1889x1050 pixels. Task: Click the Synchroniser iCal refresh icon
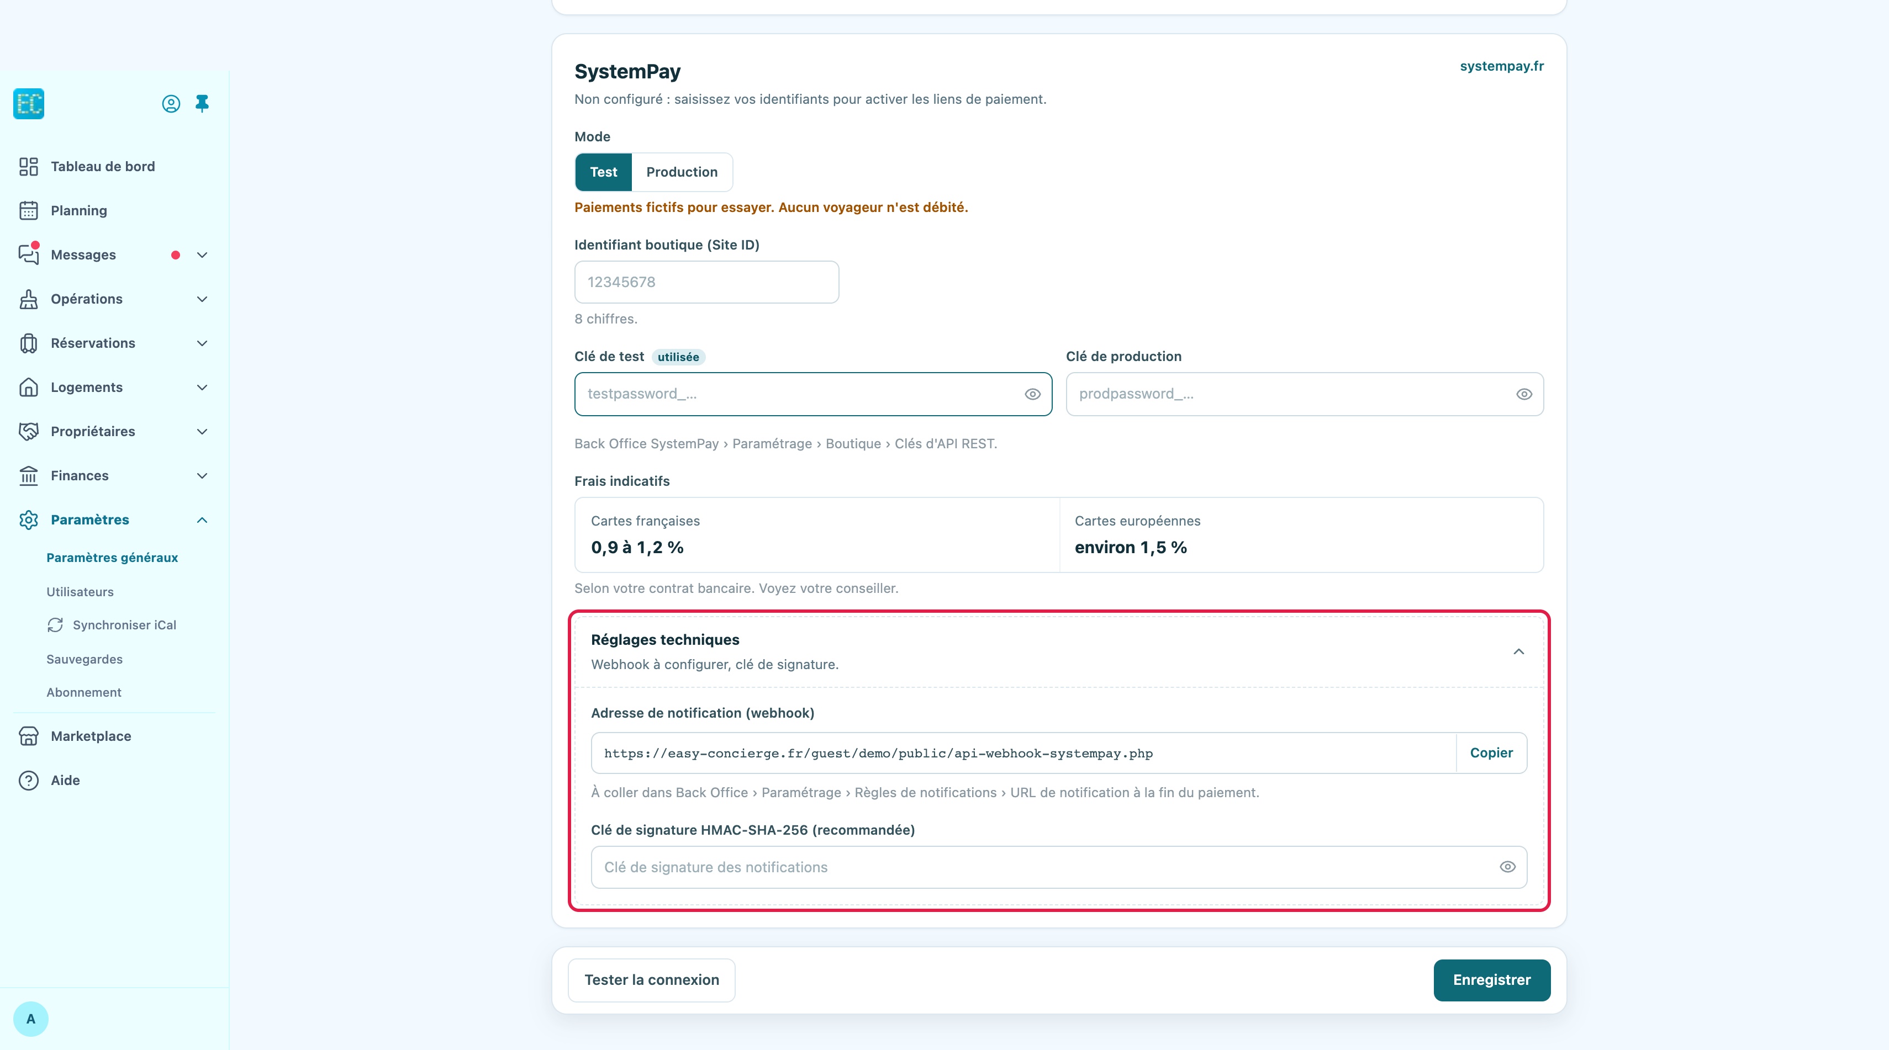coord(55,625)
